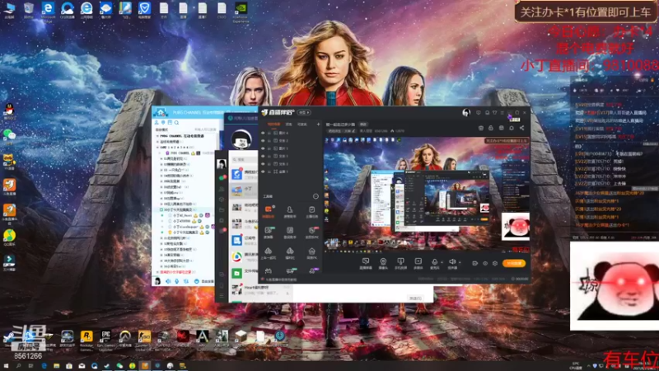Open the WeChat contacts sidebar icon

[x=222, y=189]
